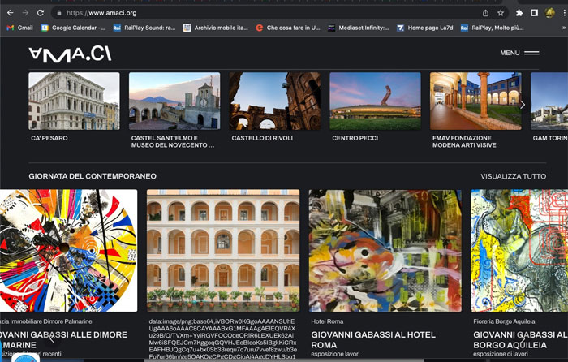Open the colorful circular abstract artwork image
568x362 pixels.
68,250
